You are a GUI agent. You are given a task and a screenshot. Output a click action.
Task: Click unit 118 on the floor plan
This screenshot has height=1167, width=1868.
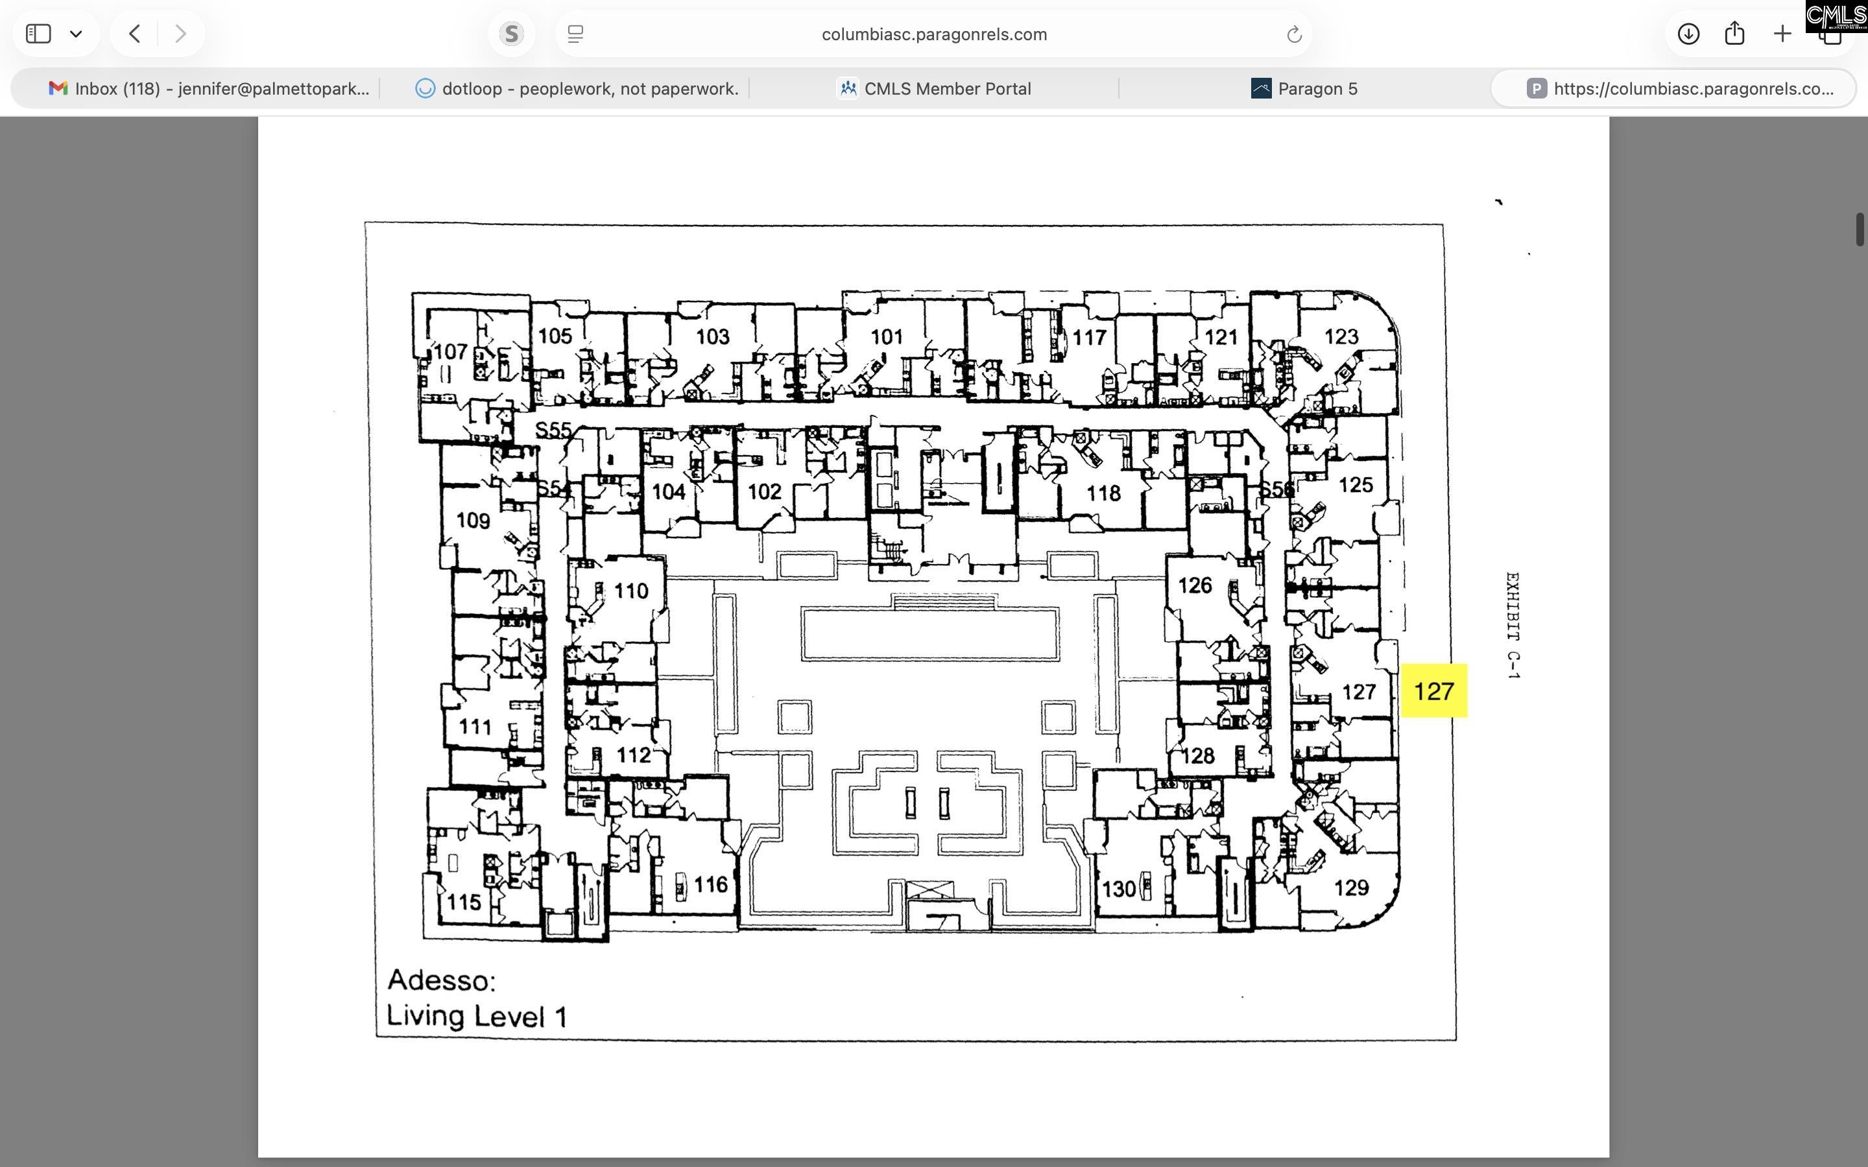1103,493
